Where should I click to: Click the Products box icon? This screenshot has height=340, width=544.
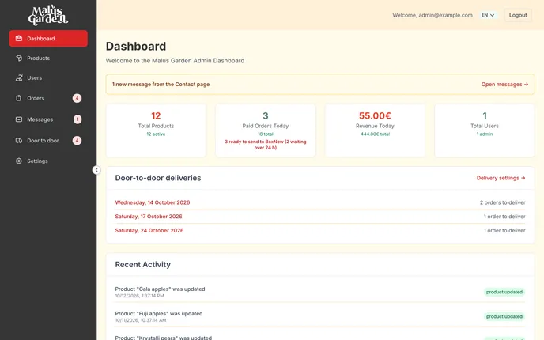pos(19,58)
